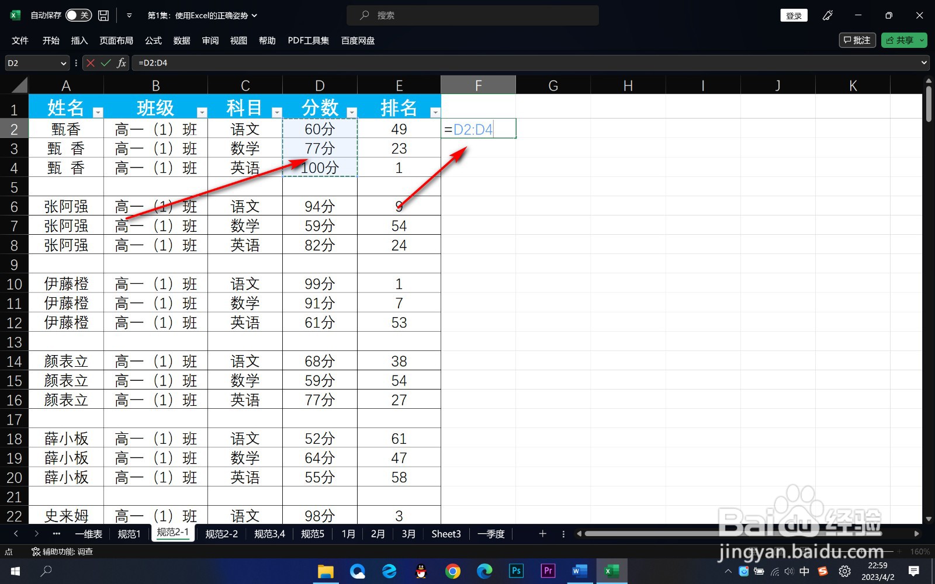The height and width of the screenshot is (584, 935).
Task: Toggle the AutoSave switch
Action: pyautogui.click(x=78, y=15)
